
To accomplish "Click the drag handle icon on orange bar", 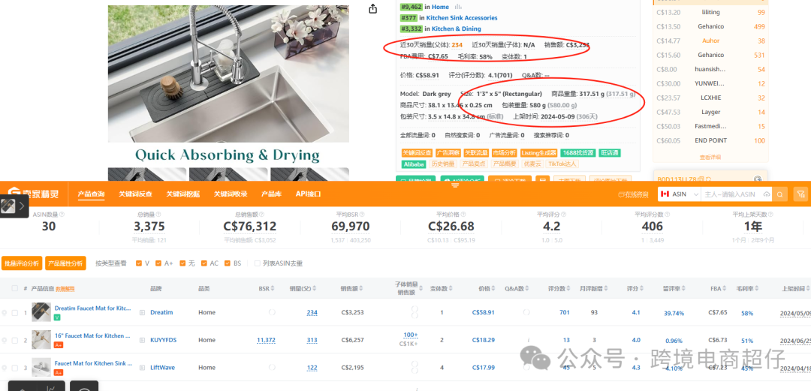I will pyautogui.click(x=455, y=185).
